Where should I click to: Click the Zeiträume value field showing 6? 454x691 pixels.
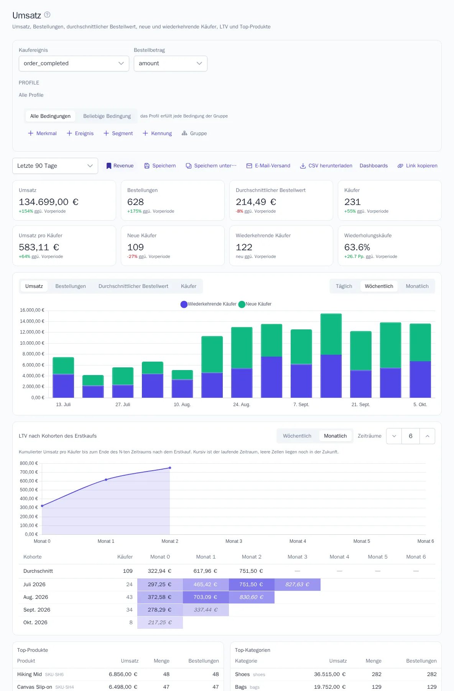pos(411,436)
